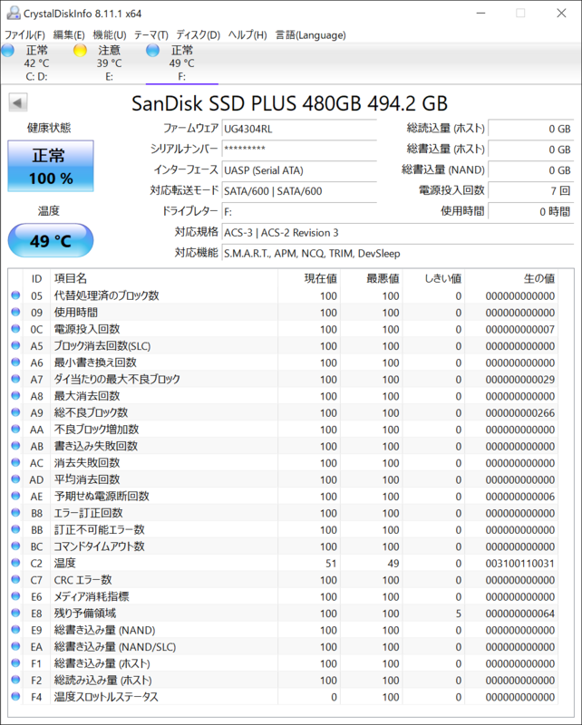582x725 pixels.
Task: Open the 言語(Language) menu
Action: [x=311, y=35]
